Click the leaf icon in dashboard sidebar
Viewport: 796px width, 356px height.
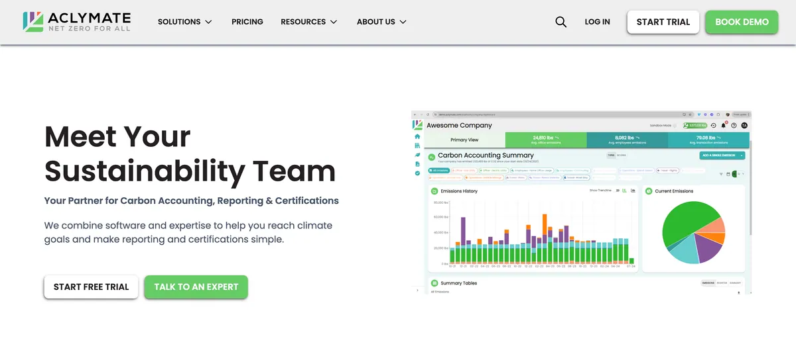click(417, 155)
